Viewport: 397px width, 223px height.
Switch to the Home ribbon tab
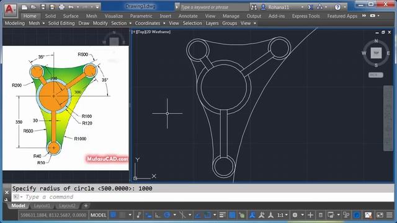pos(30,16)
